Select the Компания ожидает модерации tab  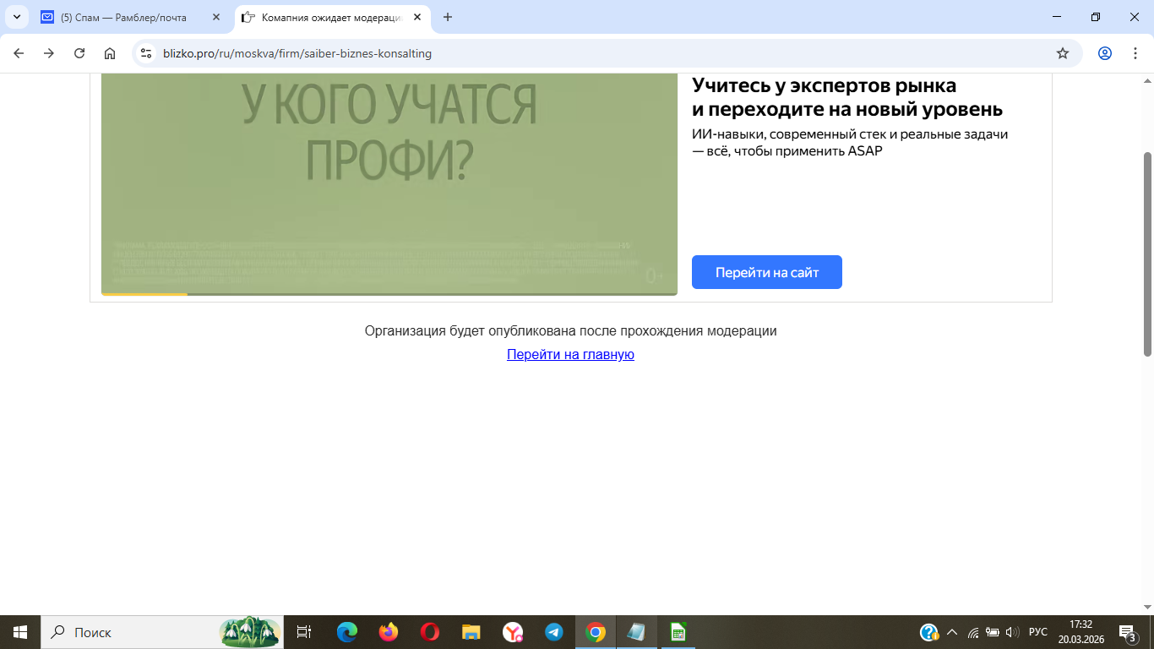tap(331, 17)
